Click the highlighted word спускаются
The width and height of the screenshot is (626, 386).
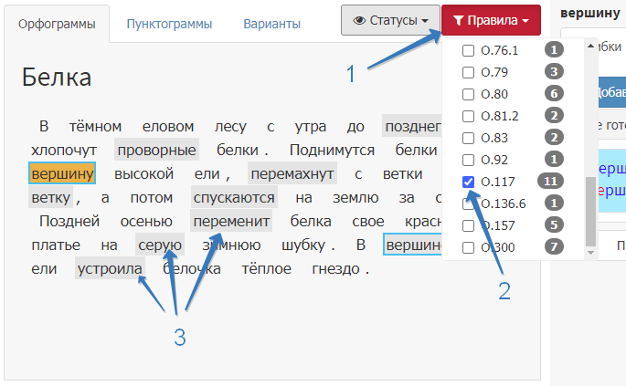pos(234,197)
